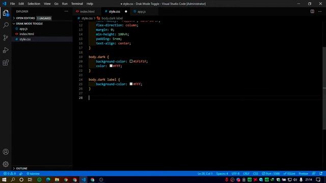This screenshot has height=183, width=326.
Task: Open the Extensions view
Action: 6,63
